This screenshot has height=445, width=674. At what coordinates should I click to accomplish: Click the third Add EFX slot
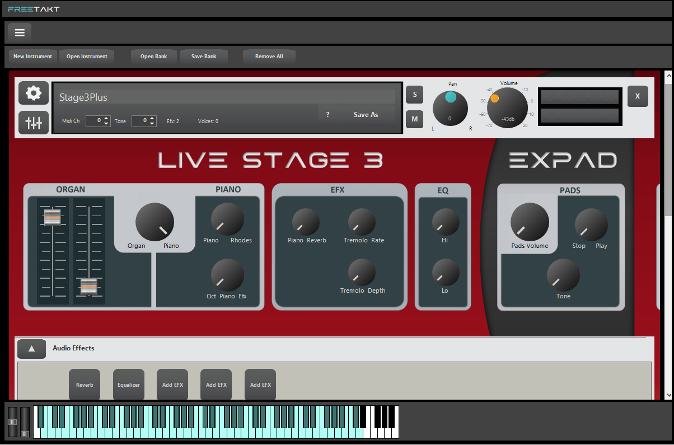click(x=260, y=385)
